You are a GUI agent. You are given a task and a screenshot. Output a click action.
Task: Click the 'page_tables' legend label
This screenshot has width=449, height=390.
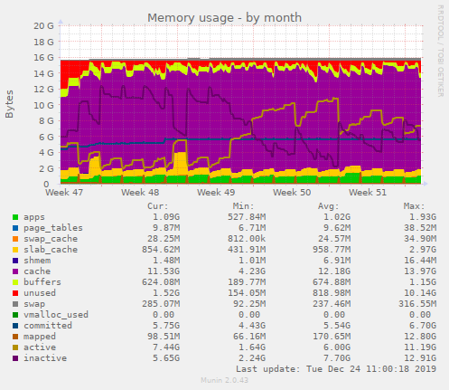pyautogui.click(x=53, y=228)
